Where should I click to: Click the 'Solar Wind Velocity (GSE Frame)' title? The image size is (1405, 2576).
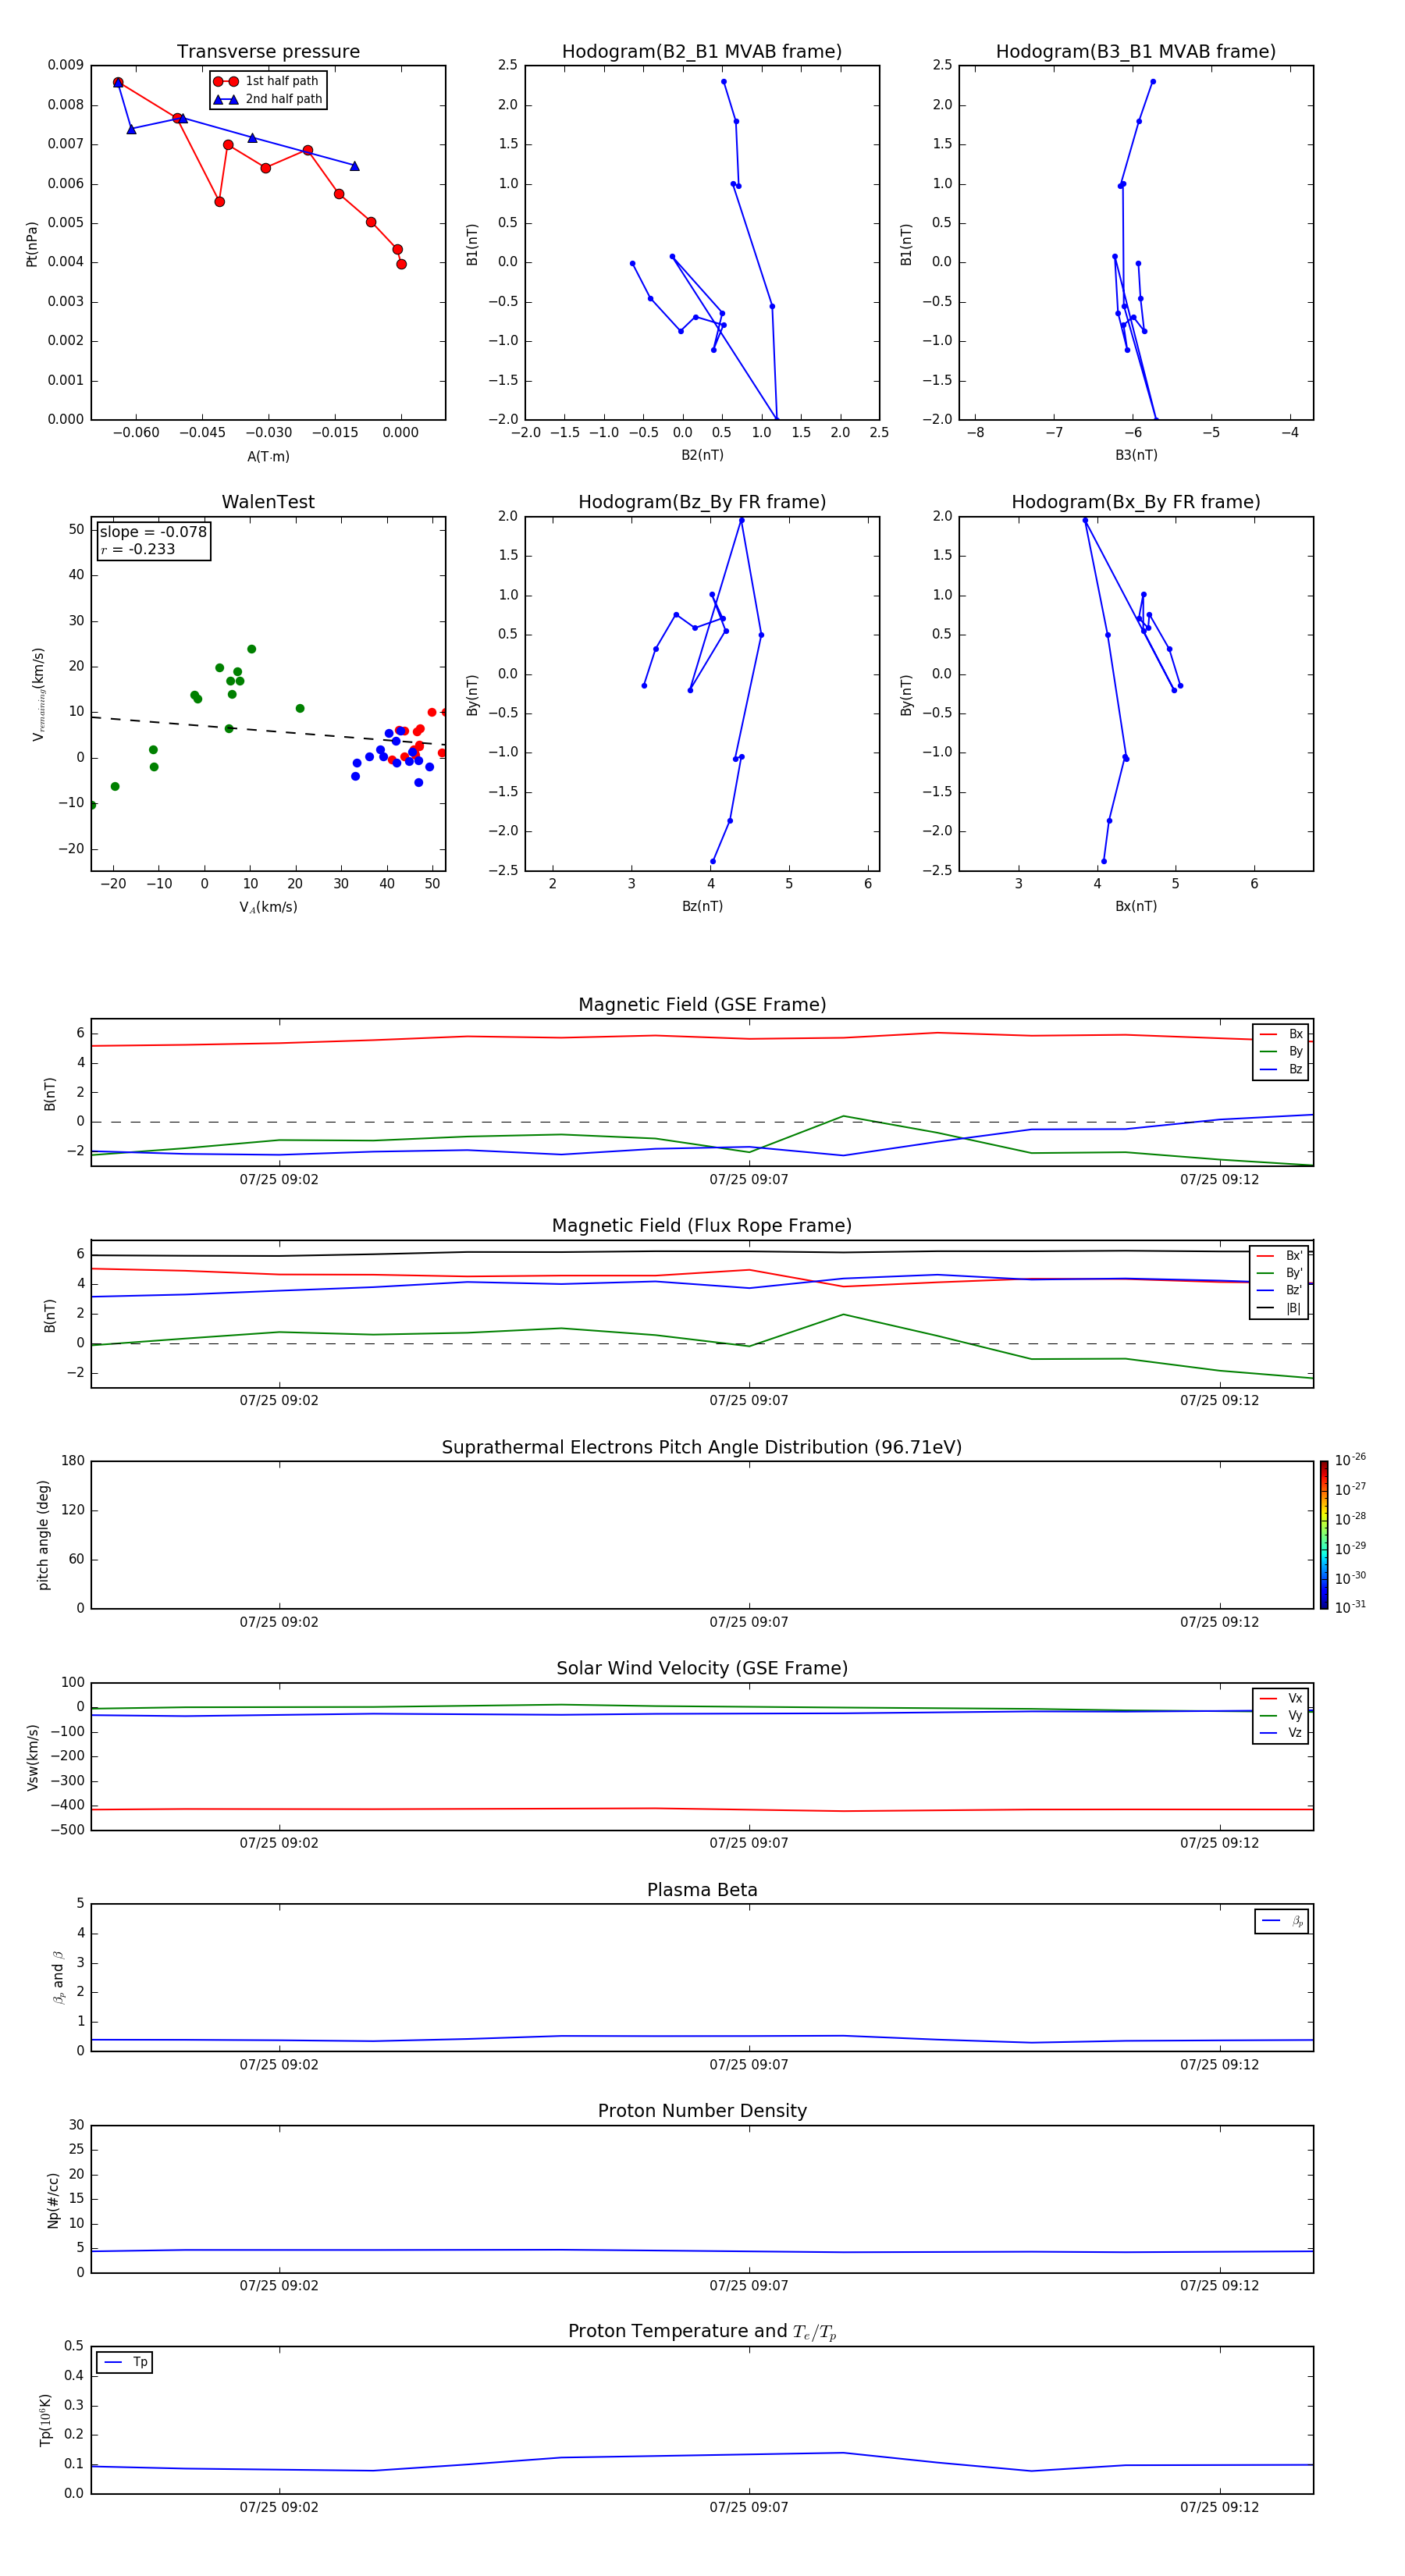pos(702,1668)
